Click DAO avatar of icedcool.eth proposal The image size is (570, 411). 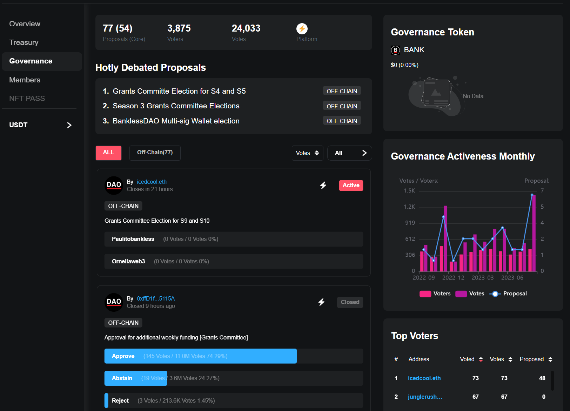[114, 185]
